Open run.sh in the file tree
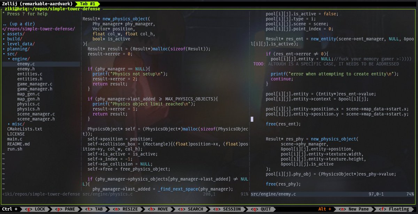Image resolution: width=418 pixels, height=214 pixels. (x=15, y=149)
